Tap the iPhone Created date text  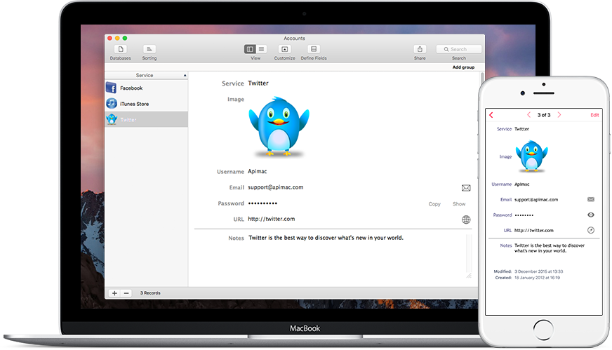pos(537,278)
